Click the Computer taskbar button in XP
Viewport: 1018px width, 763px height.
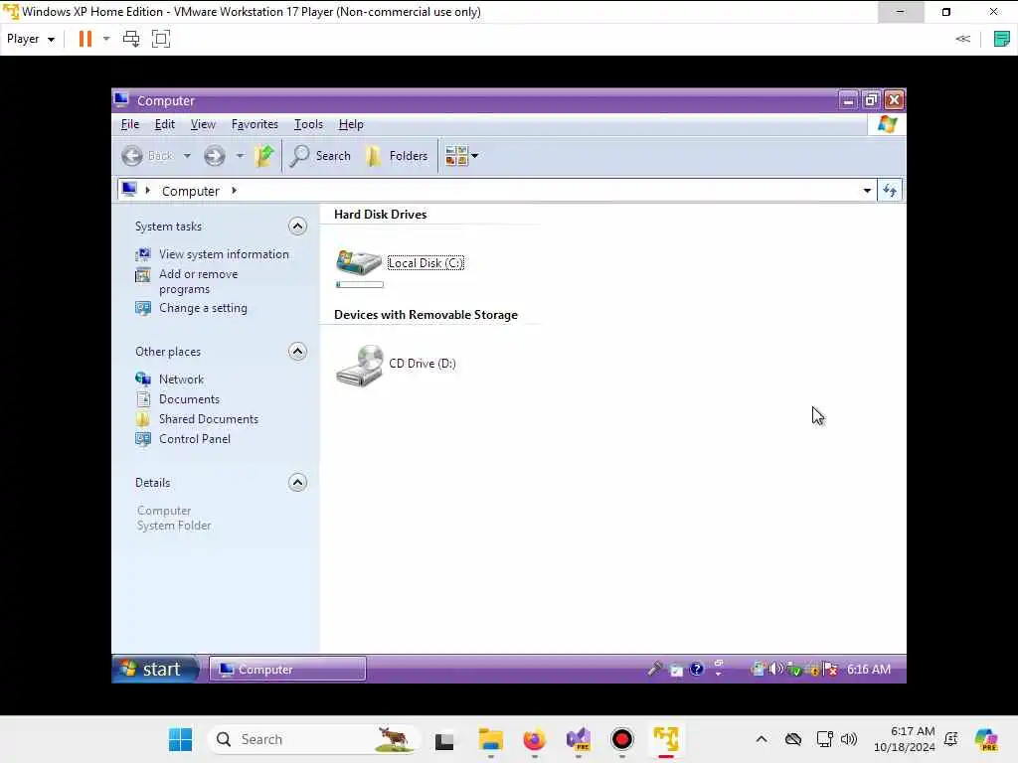click(287, 669)
